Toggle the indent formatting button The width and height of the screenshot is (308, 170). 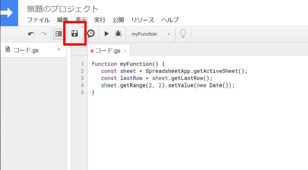click(x=59, y=34)
